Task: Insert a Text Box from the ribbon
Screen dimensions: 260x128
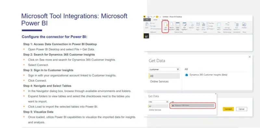Action: click(x=210, y=23)
